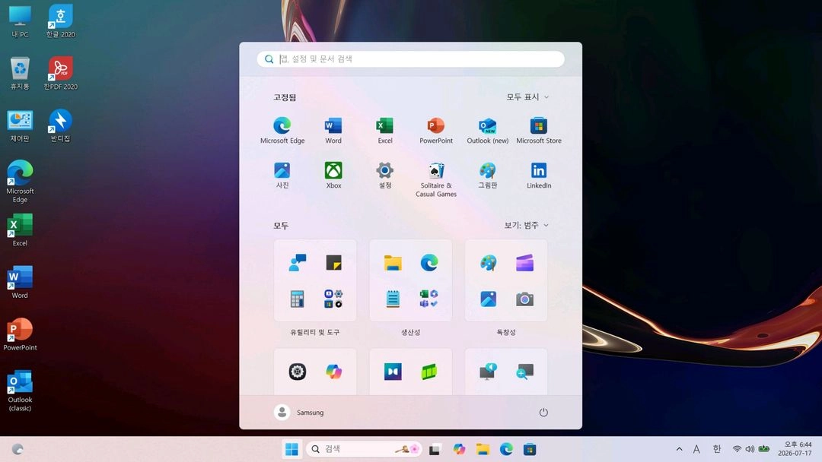822x462 pixels.
Task: Open Clipchamp in 독창성 group
Action: [524, 262]
